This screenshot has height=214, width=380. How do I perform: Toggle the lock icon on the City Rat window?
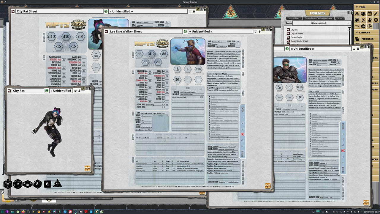coord(79,91)
